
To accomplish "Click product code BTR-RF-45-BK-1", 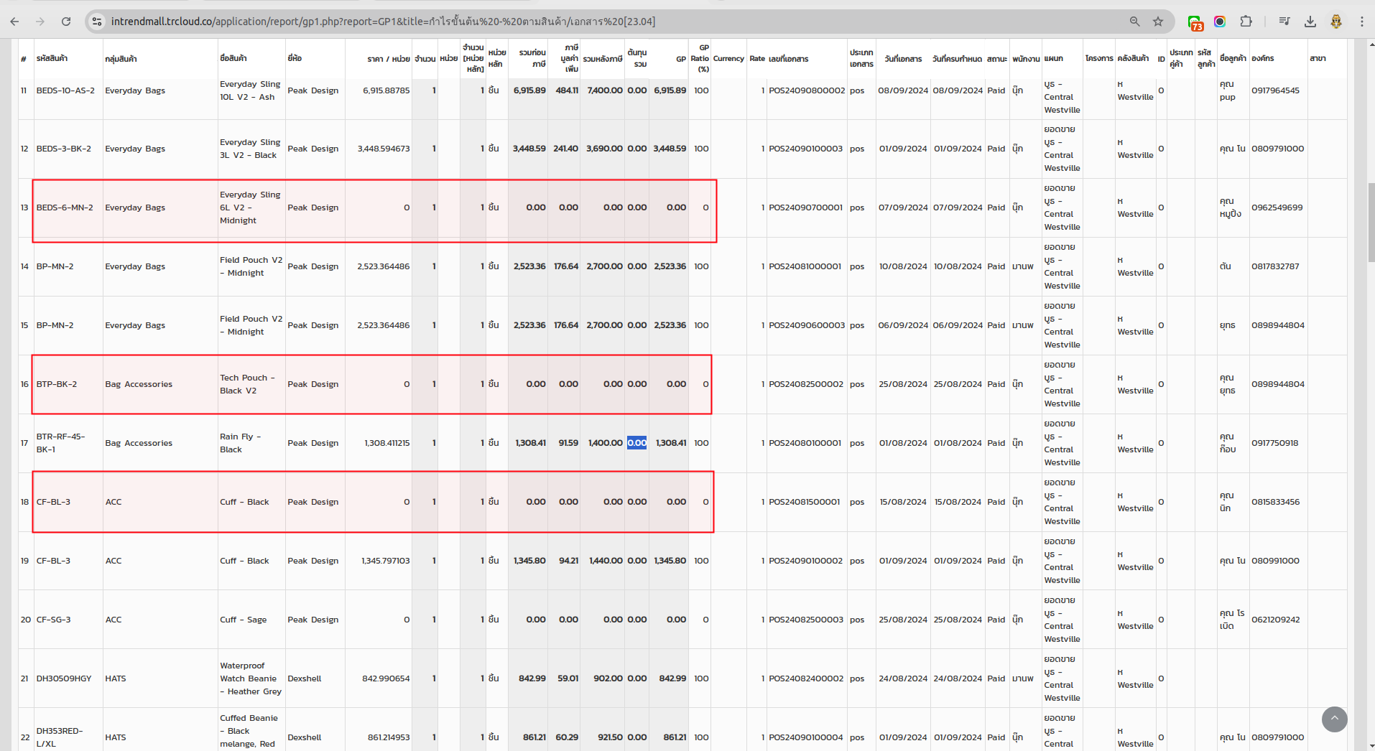I will pyautogui.click(x=60, y=443).
